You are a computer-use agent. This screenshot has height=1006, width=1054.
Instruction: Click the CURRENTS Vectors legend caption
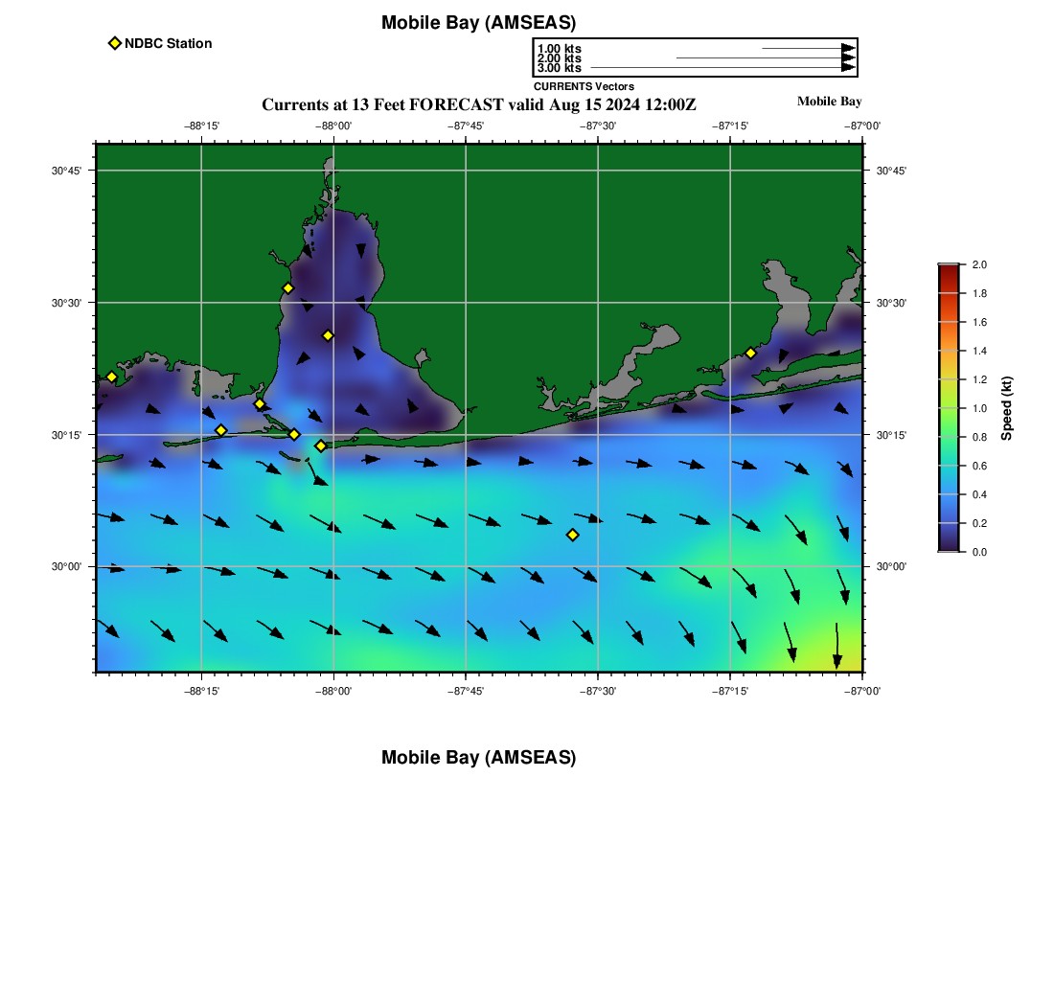[584, 86]
